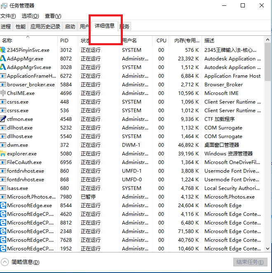Click the Edge icon for PID 2348 process
This screenshot has height=273, width=272.
(3, 231)
